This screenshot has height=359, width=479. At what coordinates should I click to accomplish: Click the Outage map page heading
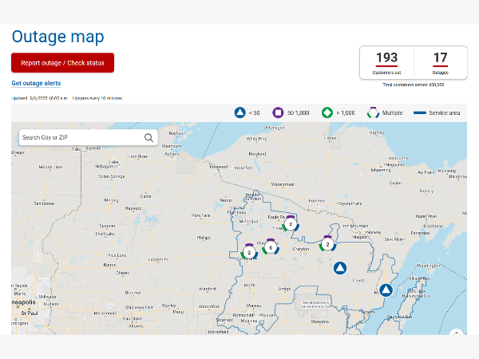[x=57, y=37]
